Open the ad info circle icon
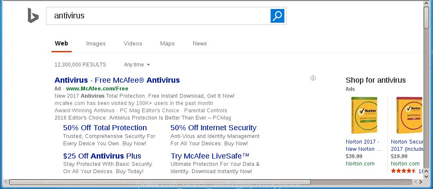Screen dimensions: 433x189 point(313,78)
